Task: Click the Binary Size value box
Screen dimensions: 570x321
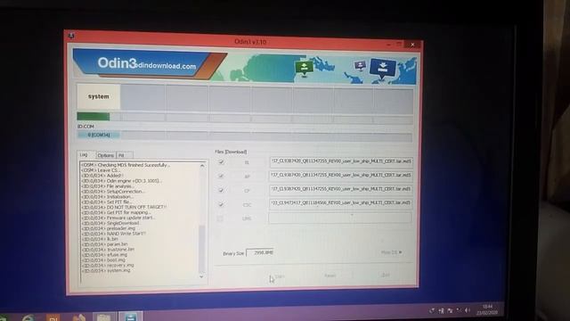Action: click(x=260, y=252)
